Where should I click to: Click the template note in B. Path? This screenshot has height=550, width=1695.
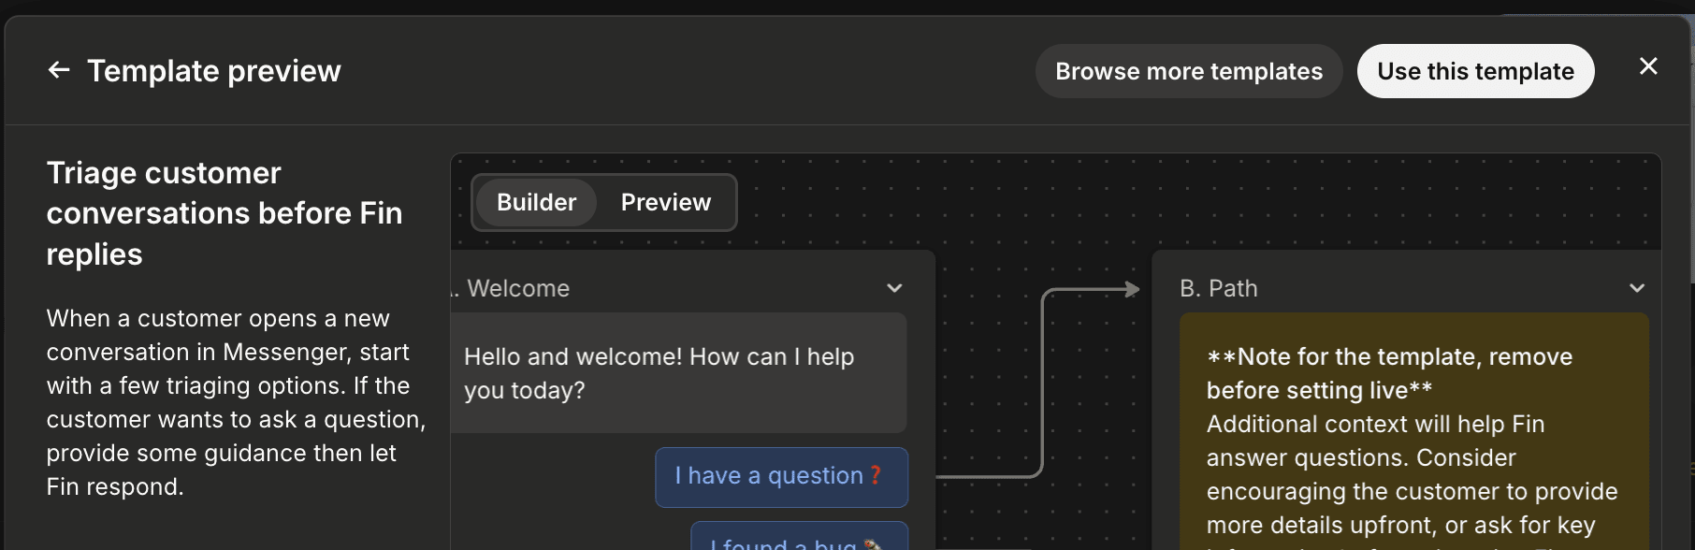tap(1413, 432)
